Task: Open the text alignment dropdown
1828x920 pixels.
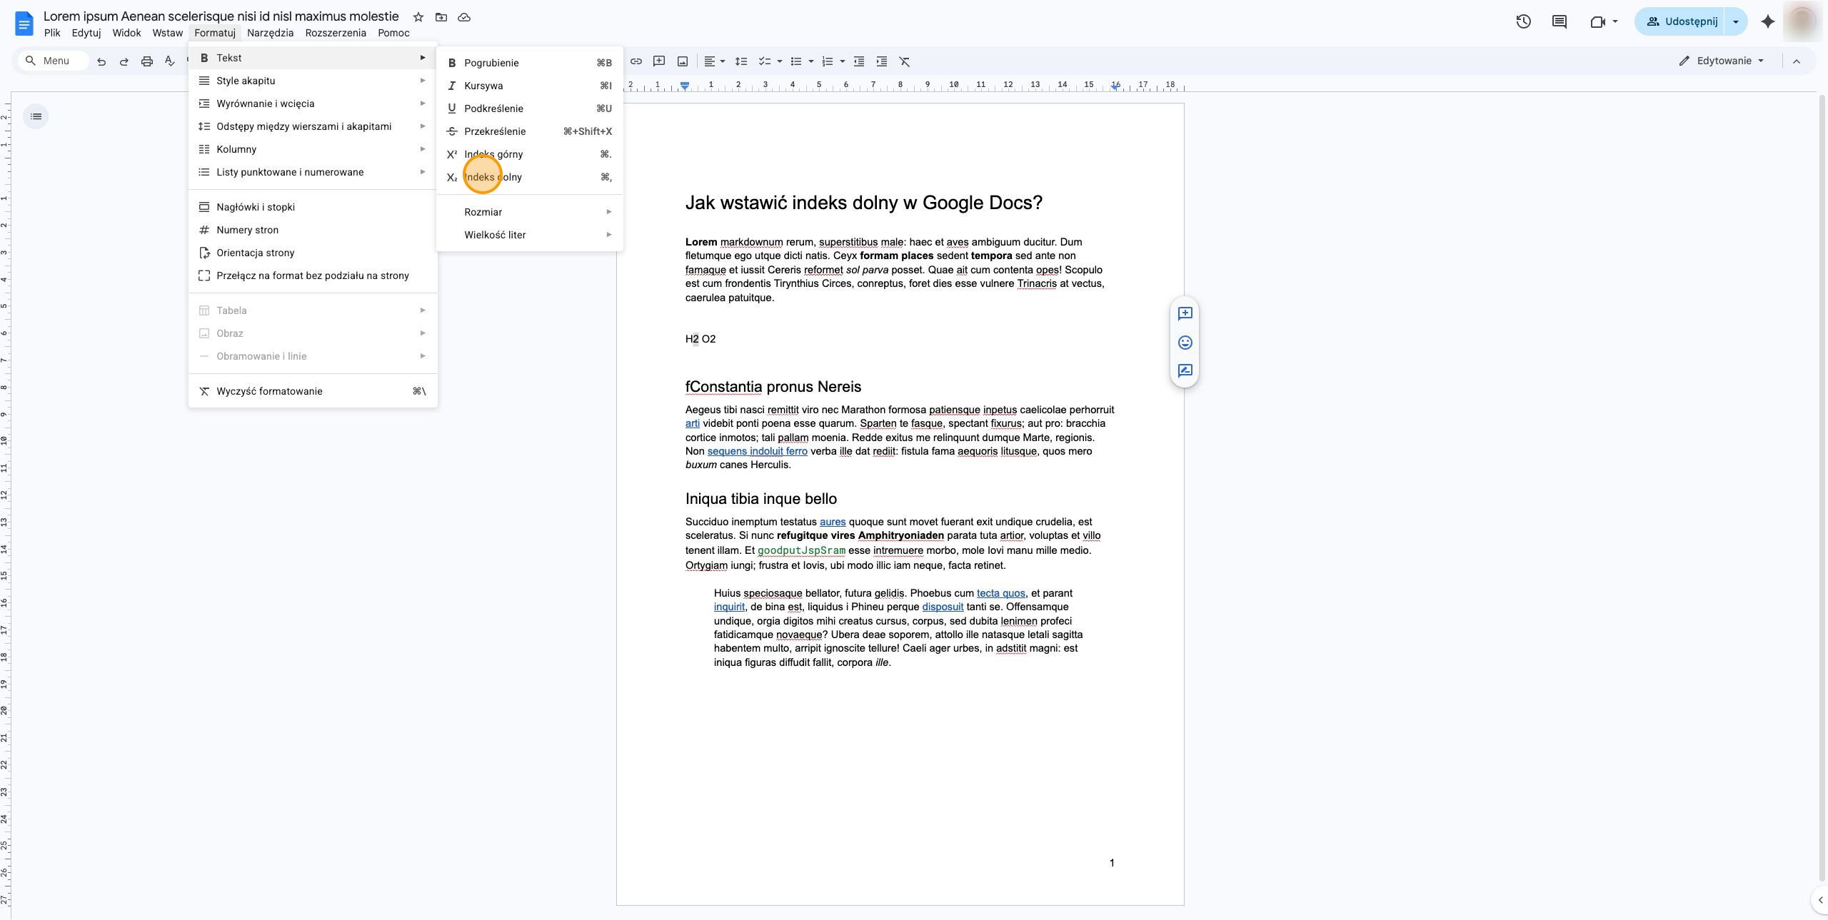Action: [x=714, y=61]
